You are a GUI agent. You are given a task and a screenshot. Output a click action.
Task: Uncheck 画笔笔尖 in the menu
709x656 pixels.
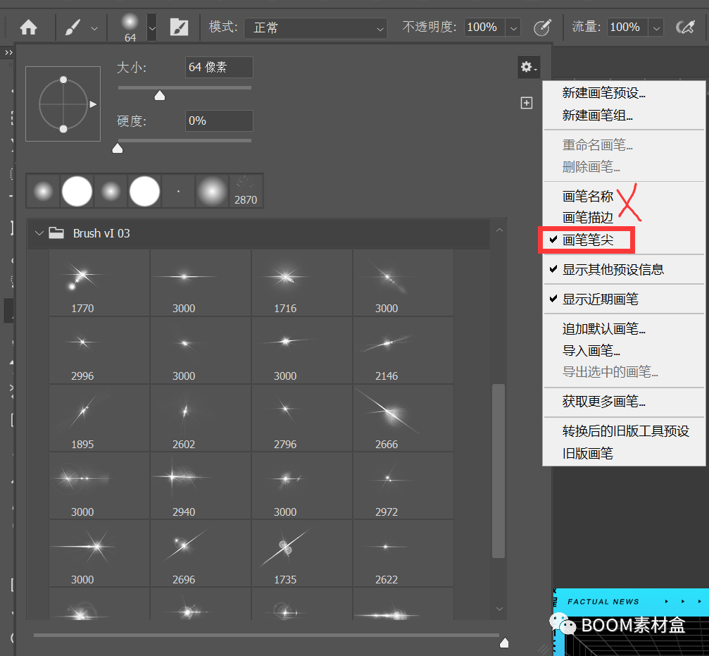(x=588, y=240)
